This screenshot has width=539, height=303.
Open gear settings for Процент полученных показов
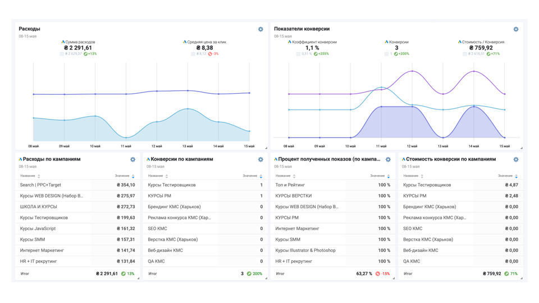[388, 159]
